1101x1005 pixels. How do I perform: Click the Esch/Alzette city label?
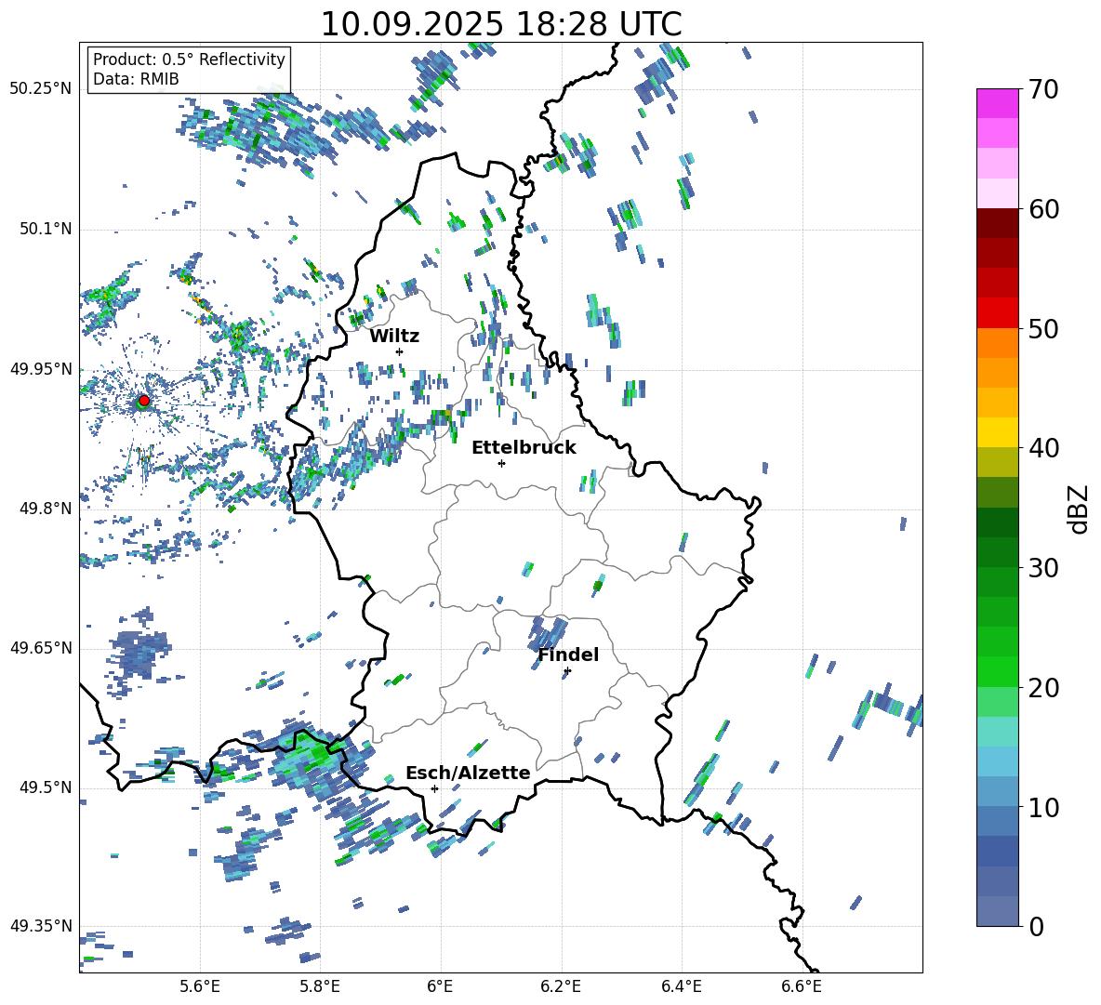[x=468, y=774]
